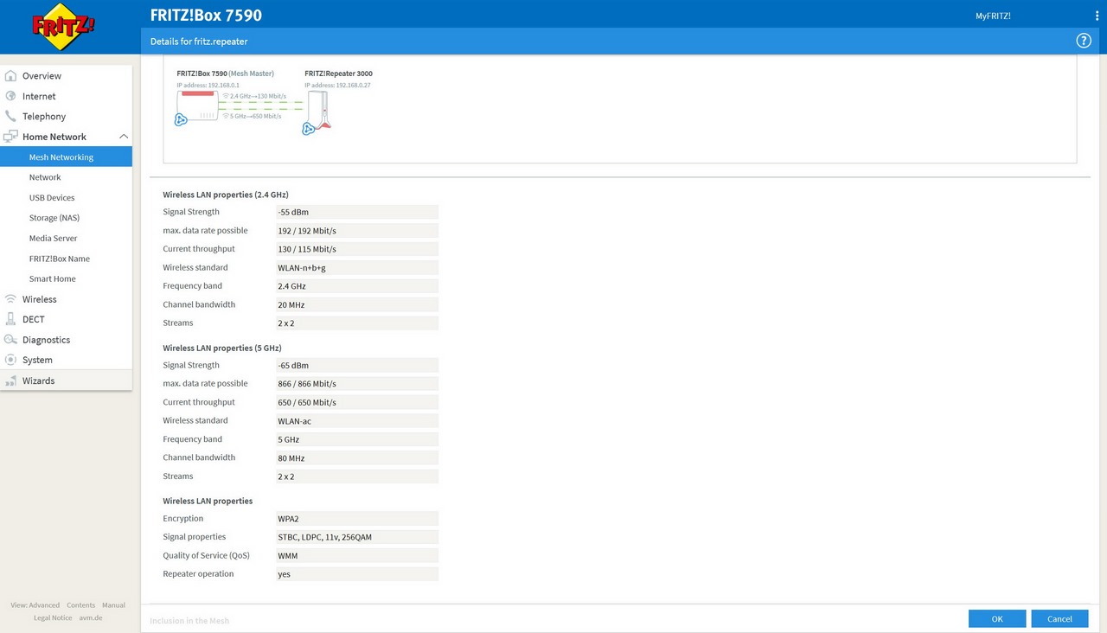
Task: Click the 20 MHz channel bandwidth value
Action: 357,304
